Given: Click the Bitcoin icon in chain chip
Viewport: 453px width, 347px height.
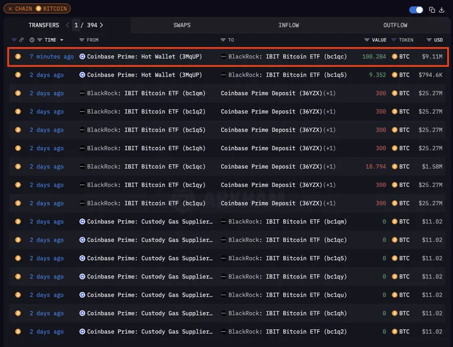Looking at the screenshot, I should (39, 9).
